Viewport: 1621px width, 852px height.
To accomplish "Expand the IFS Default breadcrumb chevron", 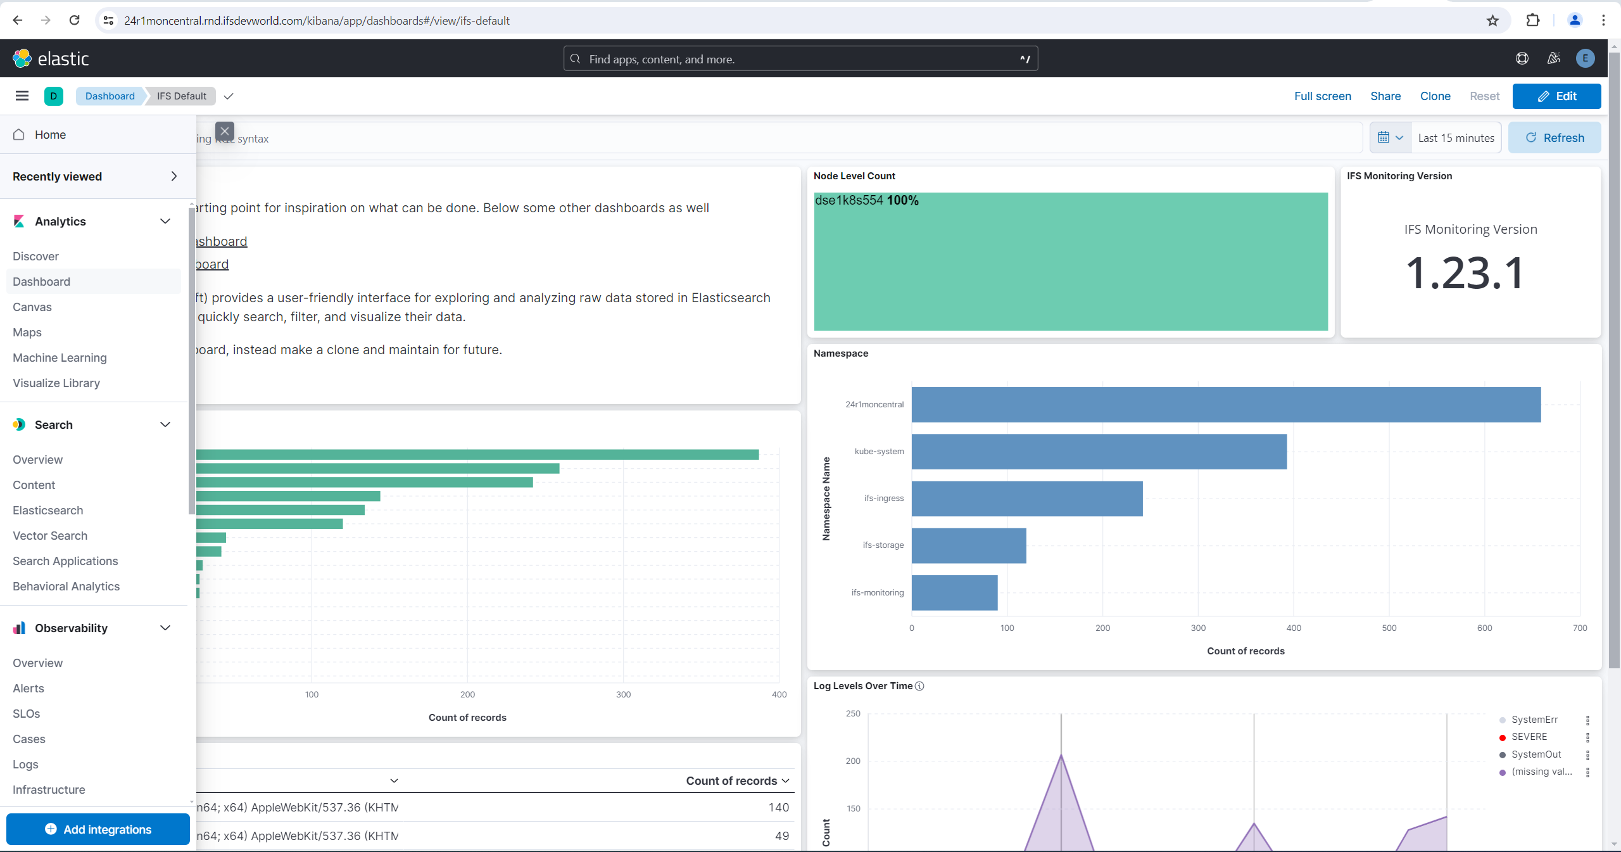I will pyautogui.click(x=228, y=96).
